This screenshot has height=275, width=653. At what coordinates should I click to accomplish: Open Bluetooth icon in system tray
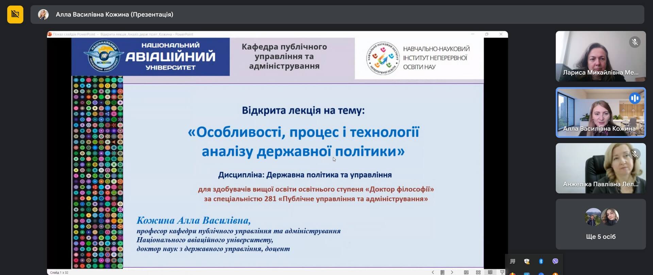pos(541,261)
